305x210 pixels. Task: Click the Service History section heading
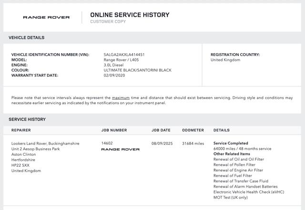27,119
